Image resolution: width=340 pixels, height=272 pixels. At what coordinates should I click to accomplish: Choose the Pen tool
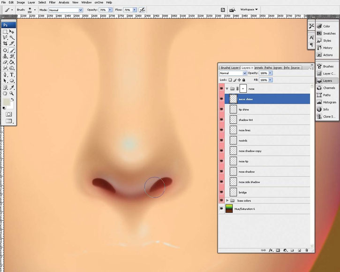click(5, 75)
